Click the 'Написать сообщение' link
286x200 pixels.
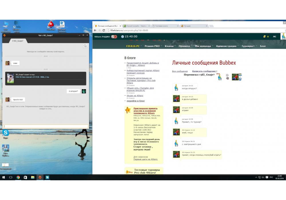click(204, 71)
